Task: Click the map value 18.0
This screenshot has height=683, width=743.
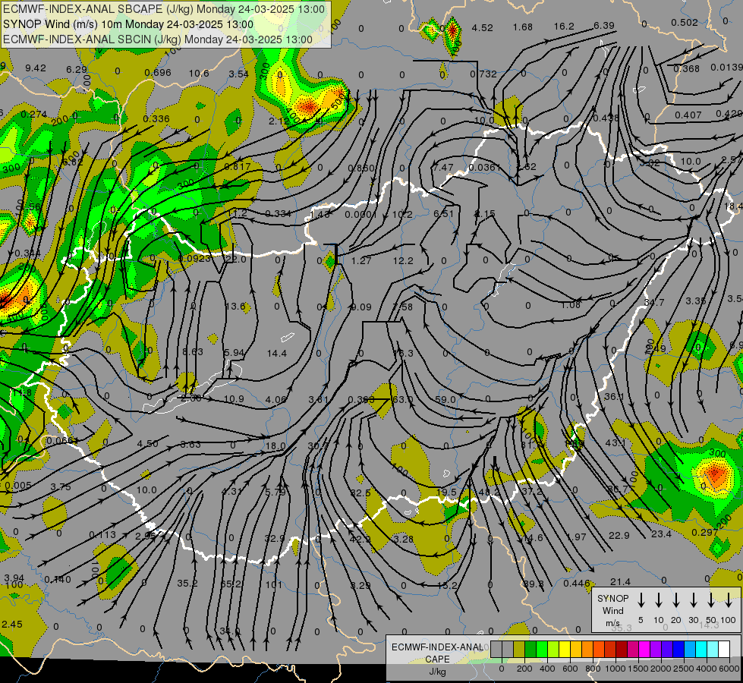Action: (275, 446)
